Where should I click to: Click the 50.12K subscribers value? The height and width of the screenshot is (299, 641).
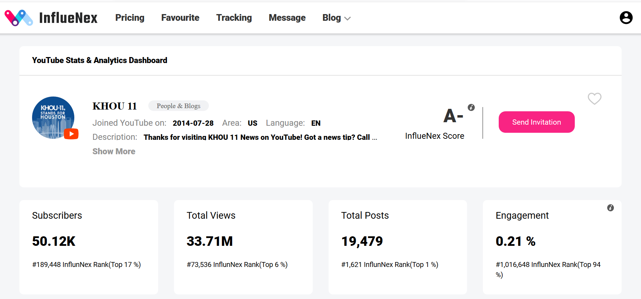(x=54, y=241)
